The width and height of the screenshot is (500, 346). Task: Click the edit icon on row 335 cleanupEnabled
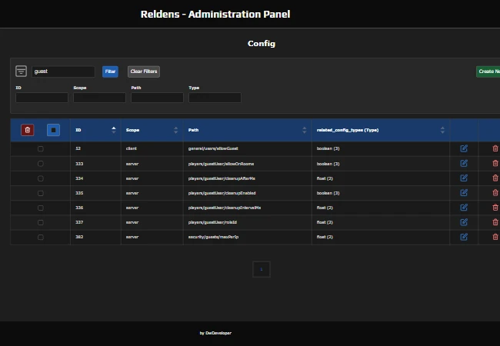click(464, 193)
